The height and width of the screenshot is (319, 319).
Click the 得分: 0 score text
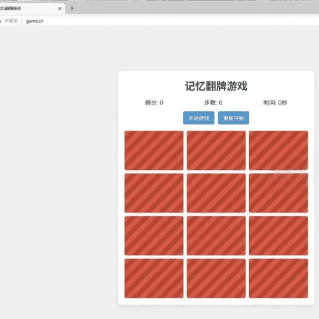pyautogui.click(x=154, y=103)
